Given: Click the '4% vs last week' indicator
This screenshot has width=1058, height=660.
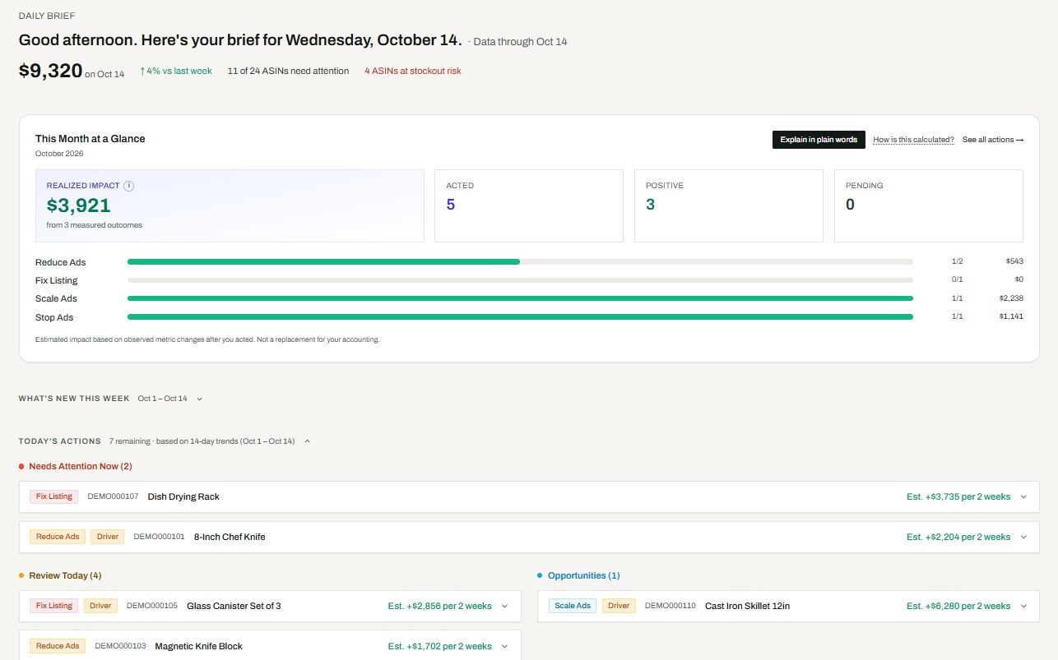Looking at the screenshot, I should pos(176,72).
